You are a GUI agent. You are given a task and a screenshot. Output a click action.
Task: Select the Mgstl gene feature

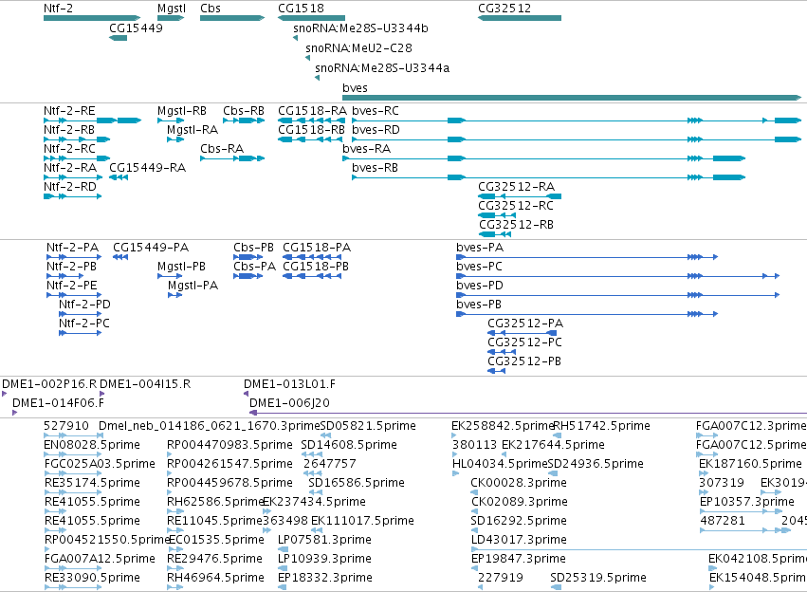[x=171, y=18]
